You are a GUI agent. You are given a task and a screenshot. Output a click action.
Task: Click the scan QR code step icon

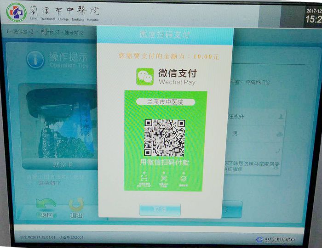(x=164, y=178)
